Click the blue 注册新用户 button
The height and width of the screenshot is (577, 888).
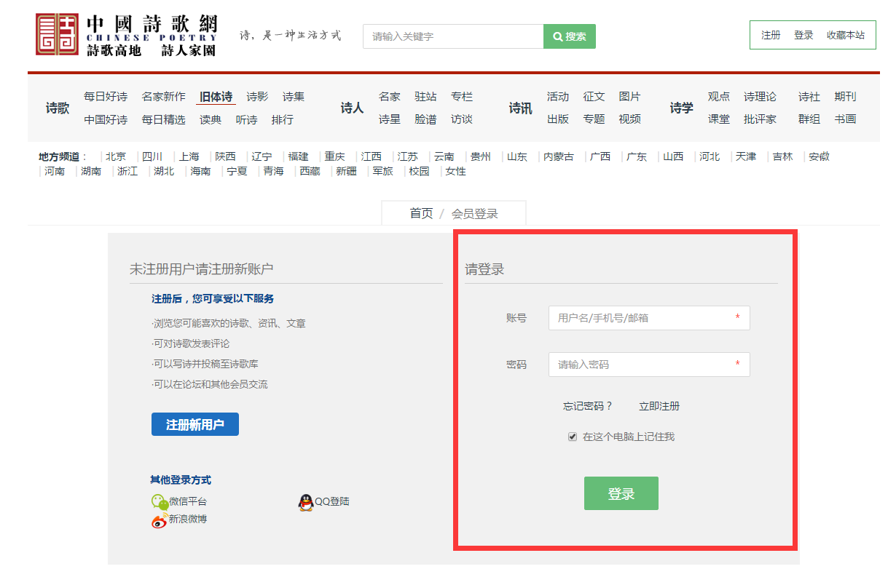pyautogui.click(x=195, y=425)
